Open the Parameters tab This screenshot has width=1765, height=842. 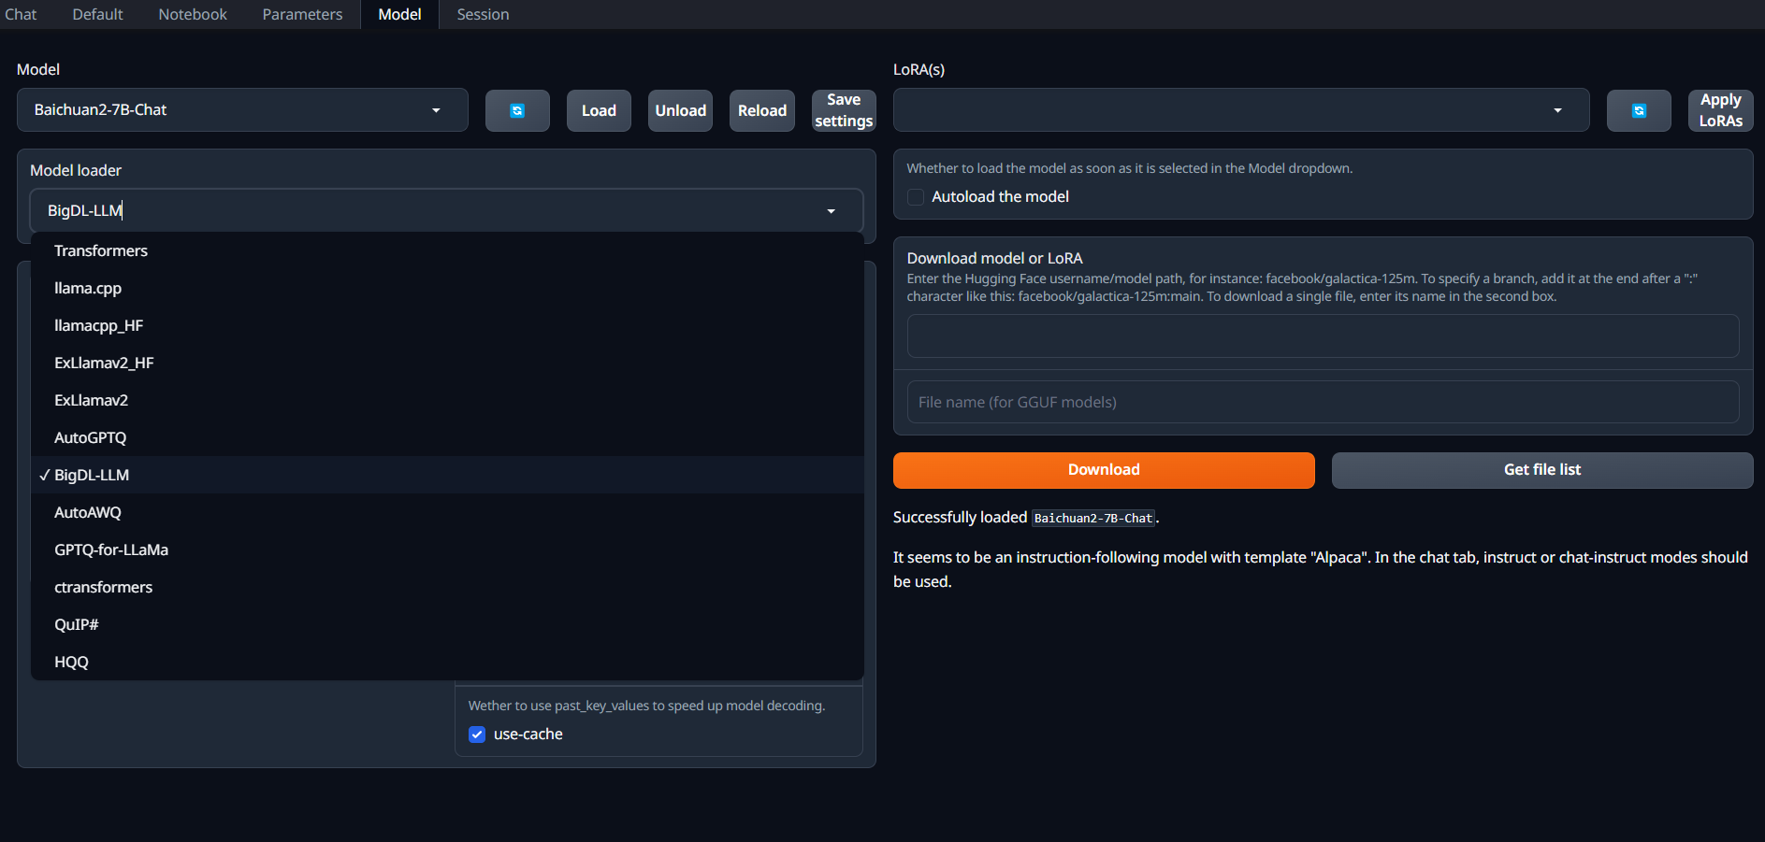302,14
